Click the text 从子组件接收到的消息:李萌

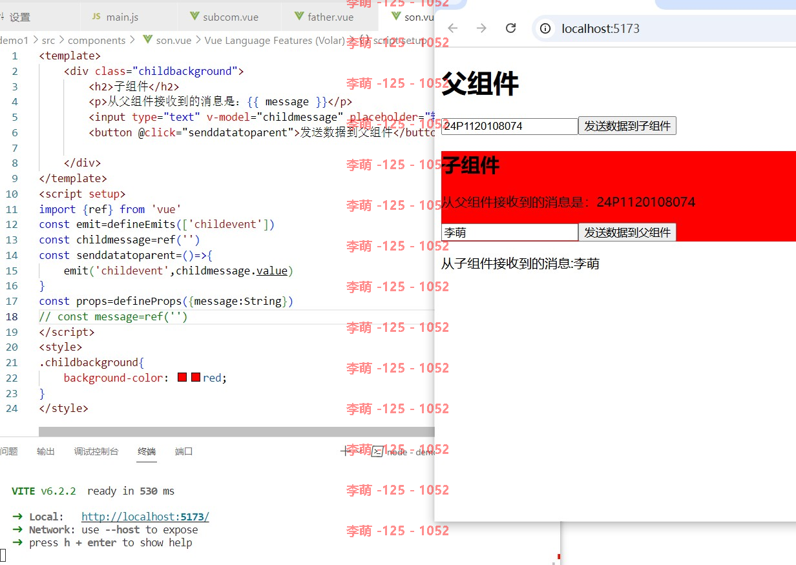(520, 263)
